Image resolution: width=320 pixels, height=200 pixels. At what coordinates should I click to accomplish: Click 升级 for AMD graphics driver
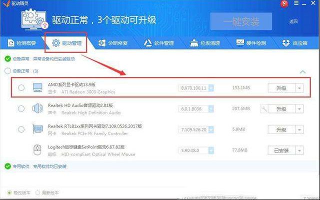pyautogui.click(x=281, y=88)
